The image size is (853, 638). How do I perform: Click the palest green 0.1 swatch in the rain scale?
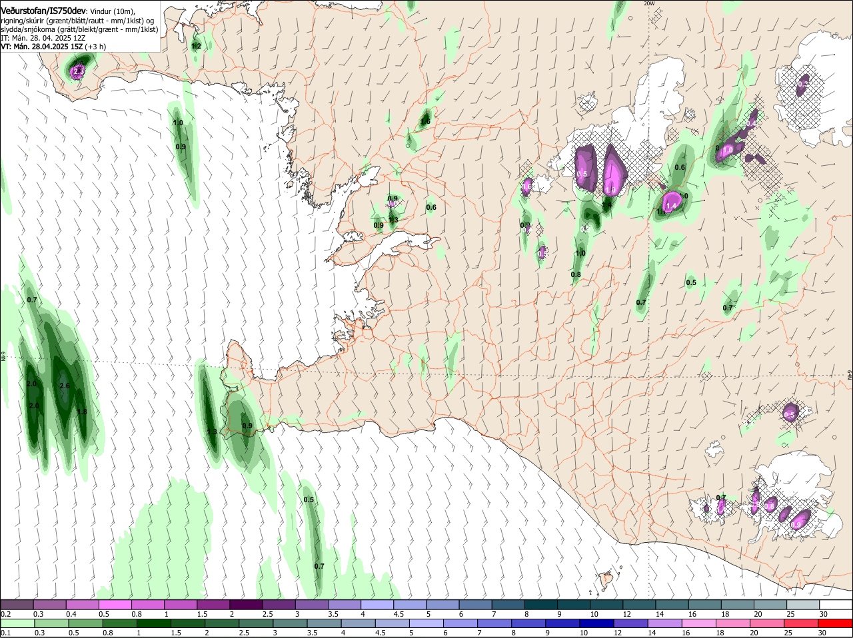coord(17,623)
